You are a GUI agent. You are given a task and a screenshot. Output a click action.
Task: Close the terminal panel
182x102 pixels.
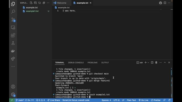[x=169, y=62]
